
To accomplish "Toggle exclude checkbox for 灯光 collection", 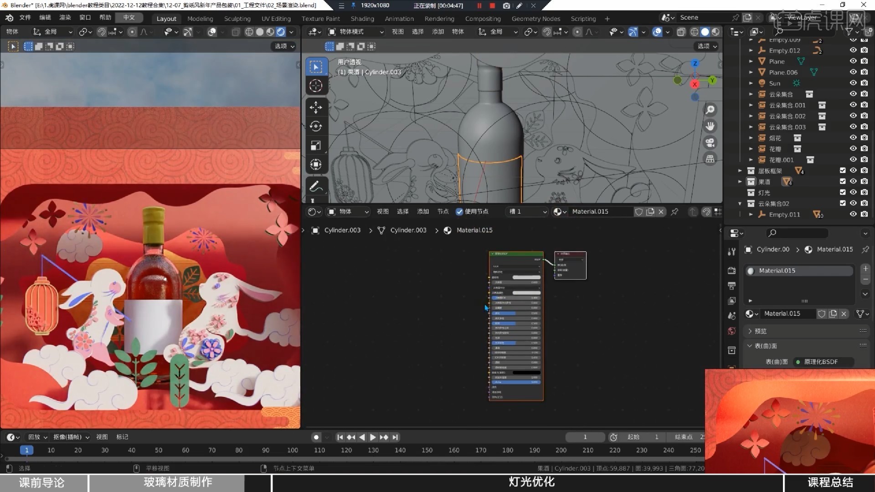I will tap(843, 192).
